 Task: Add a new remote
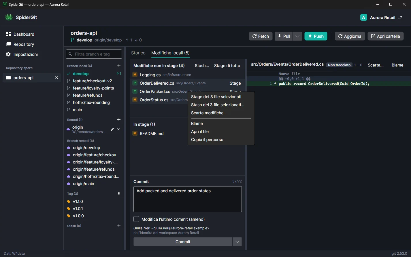119,120
